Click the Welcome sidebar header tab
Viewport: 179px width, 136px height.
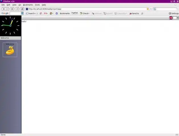pyautogui.click(x=11, y=38)
